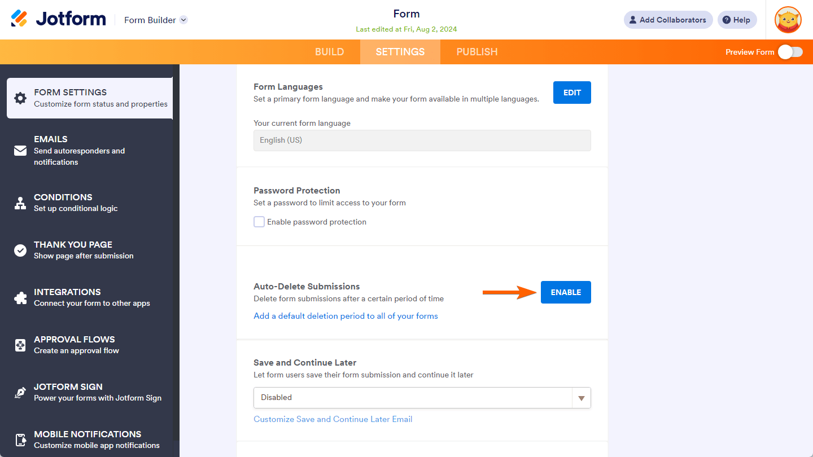Click the Approval Flows icon
The width and height of the screenshot is (813, 457).
point(20,345)
